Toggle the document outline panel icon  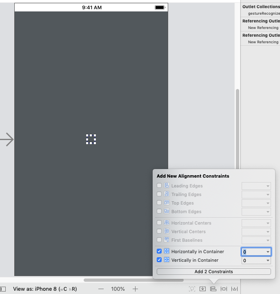pyautogui.click(x=3, y=289)
